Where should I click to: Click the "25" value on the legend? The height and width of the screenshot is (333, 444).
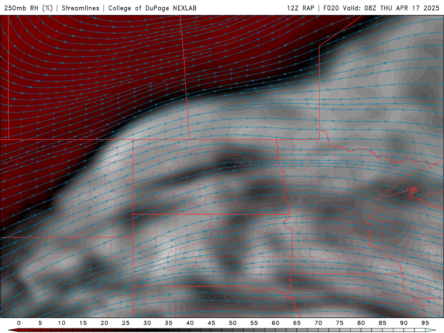(126, 323)
